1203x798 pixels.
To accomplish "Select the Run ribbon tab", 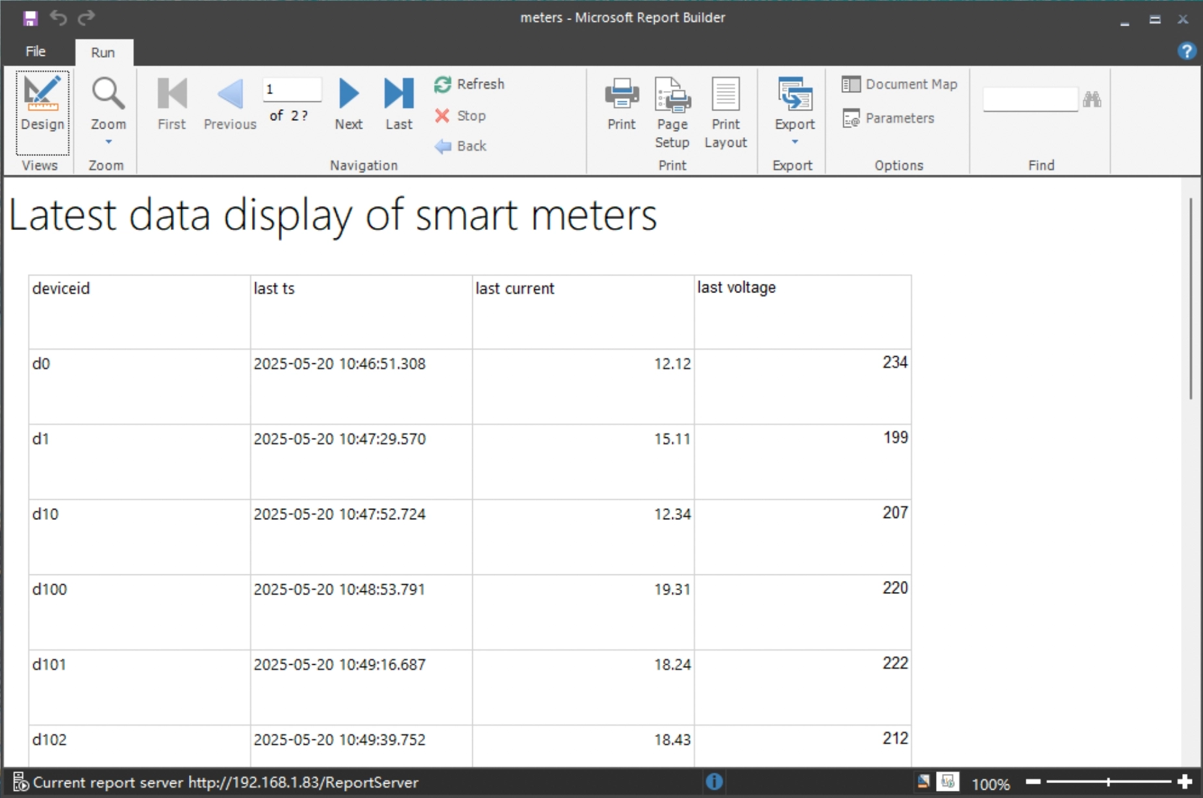I will click(103, 53).
